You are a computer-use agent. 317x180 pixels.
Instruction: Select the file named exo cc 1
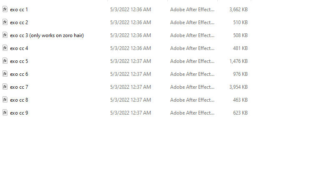pos(19,10)
